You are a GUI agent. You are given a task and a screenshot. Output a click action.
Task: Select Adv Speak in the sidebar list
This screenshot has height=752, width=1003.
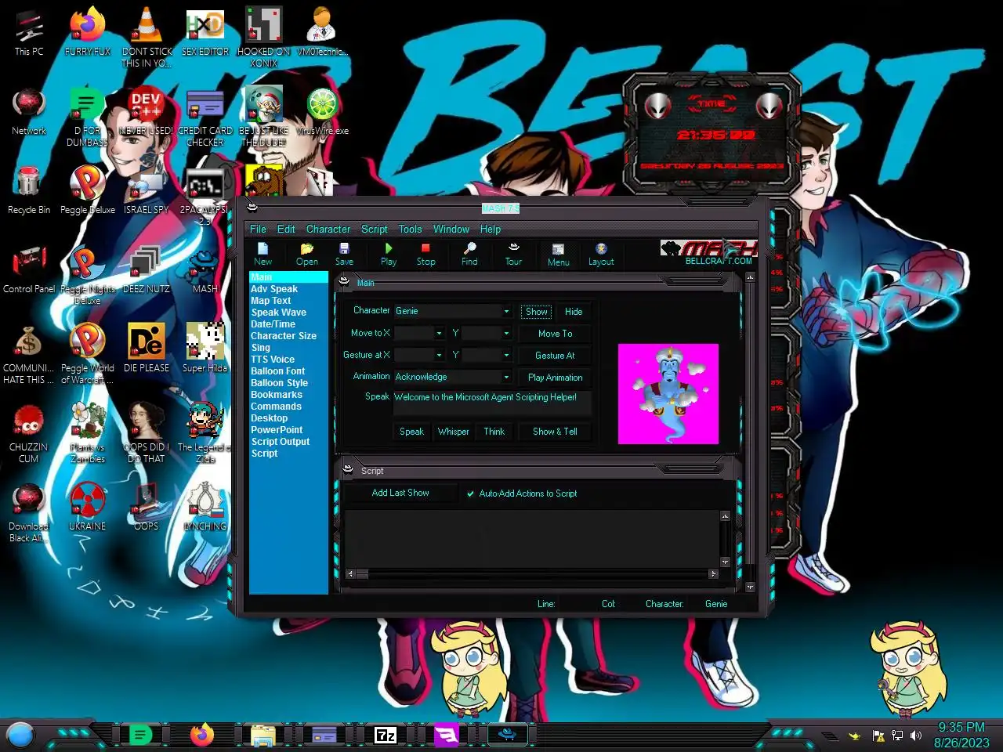pyautogui.click(x=273, y=289)
